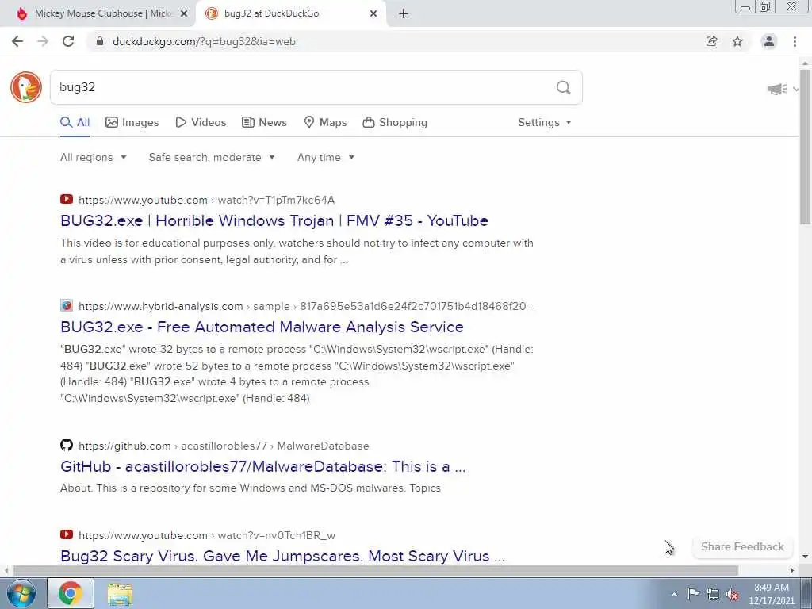Show hidden tray icons arrow
Viewport: 812px width, 609px height.
point(674,594)
